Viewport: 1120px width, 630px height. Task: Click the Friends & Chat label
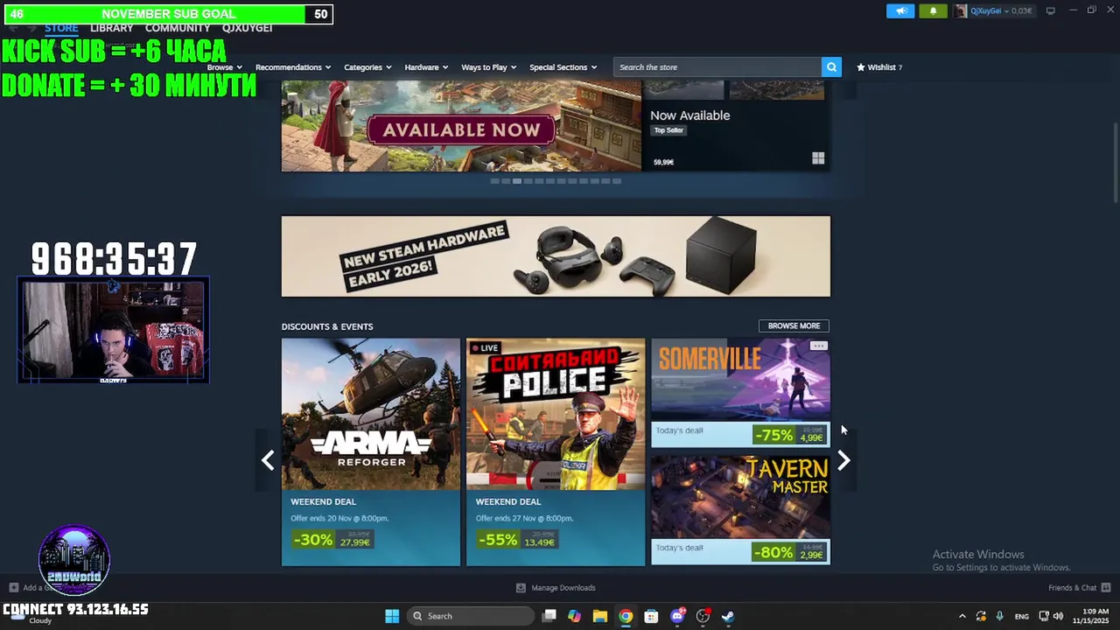pos(1072,588)
